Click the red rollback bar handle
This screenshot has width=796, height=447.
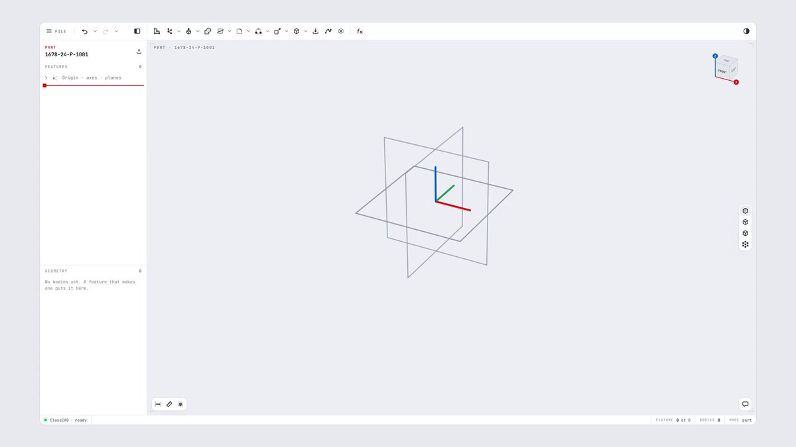(x=44, y=85)
